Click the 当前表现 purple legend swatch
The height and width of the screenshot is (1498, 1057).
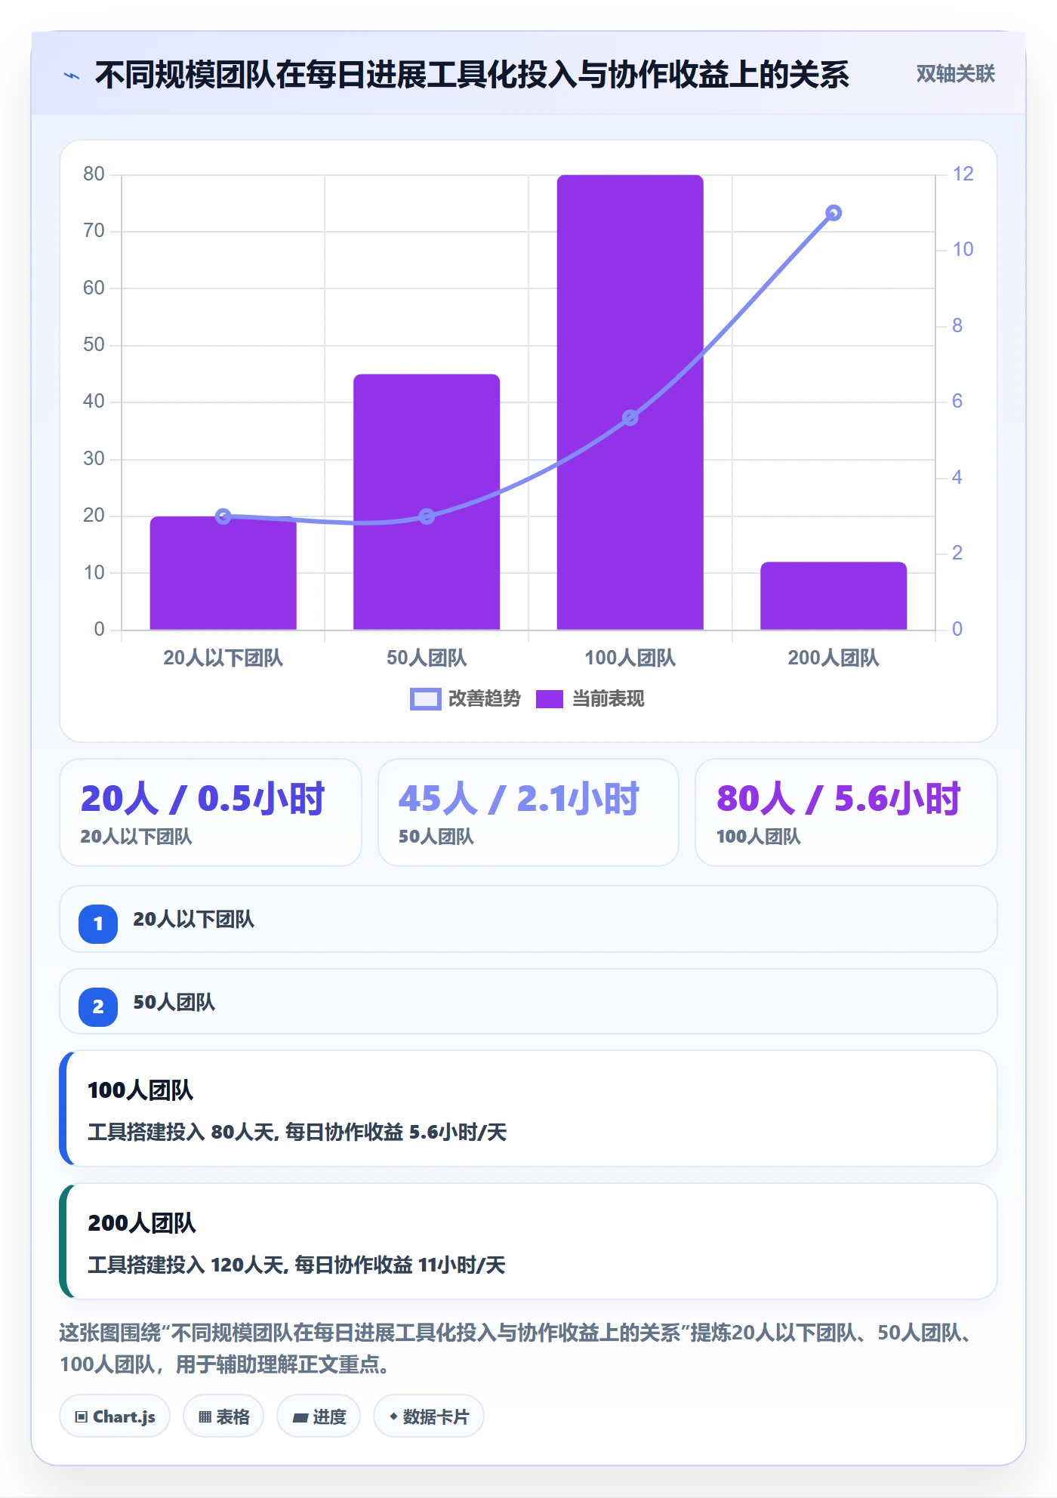[550, 699]
